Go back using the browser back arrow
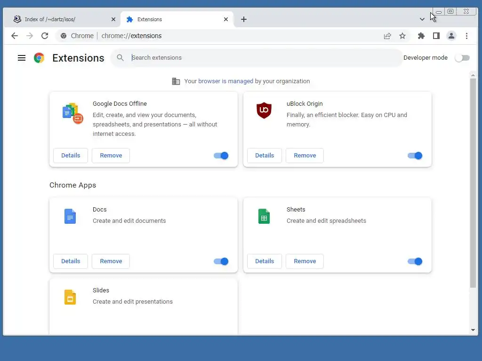This screenshot has height=361, width=482. pos(15,36)
